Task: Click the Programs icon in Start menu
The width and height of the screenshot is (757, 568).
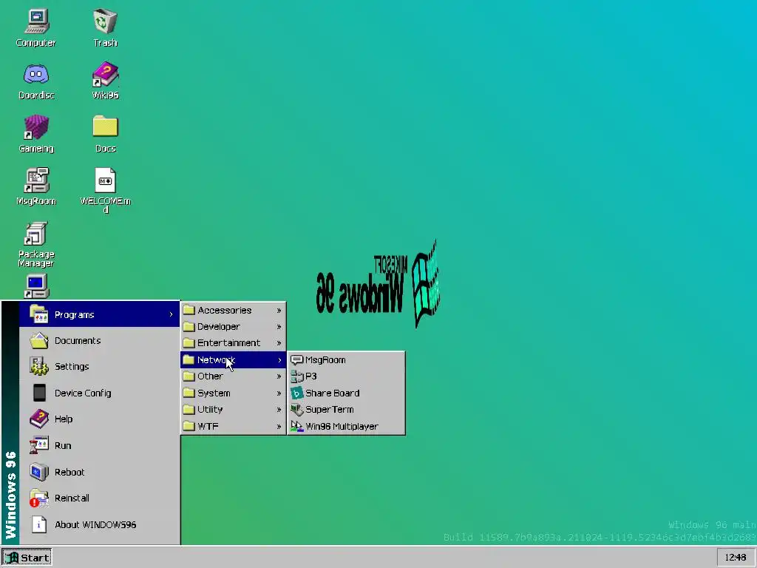Action: tap(38, 314)
